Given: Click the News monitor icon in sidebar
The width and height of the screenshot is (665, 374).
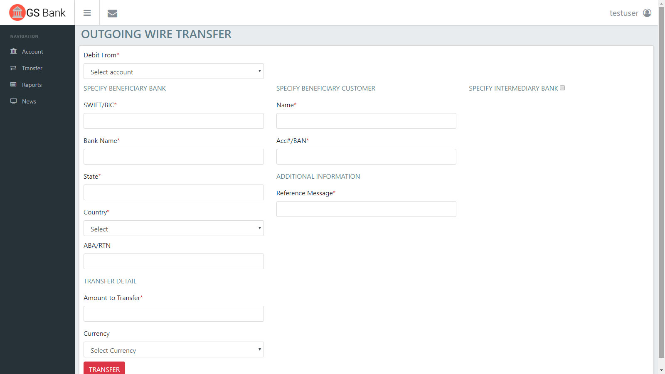Looking at the screenshot, I should (14, 101).
